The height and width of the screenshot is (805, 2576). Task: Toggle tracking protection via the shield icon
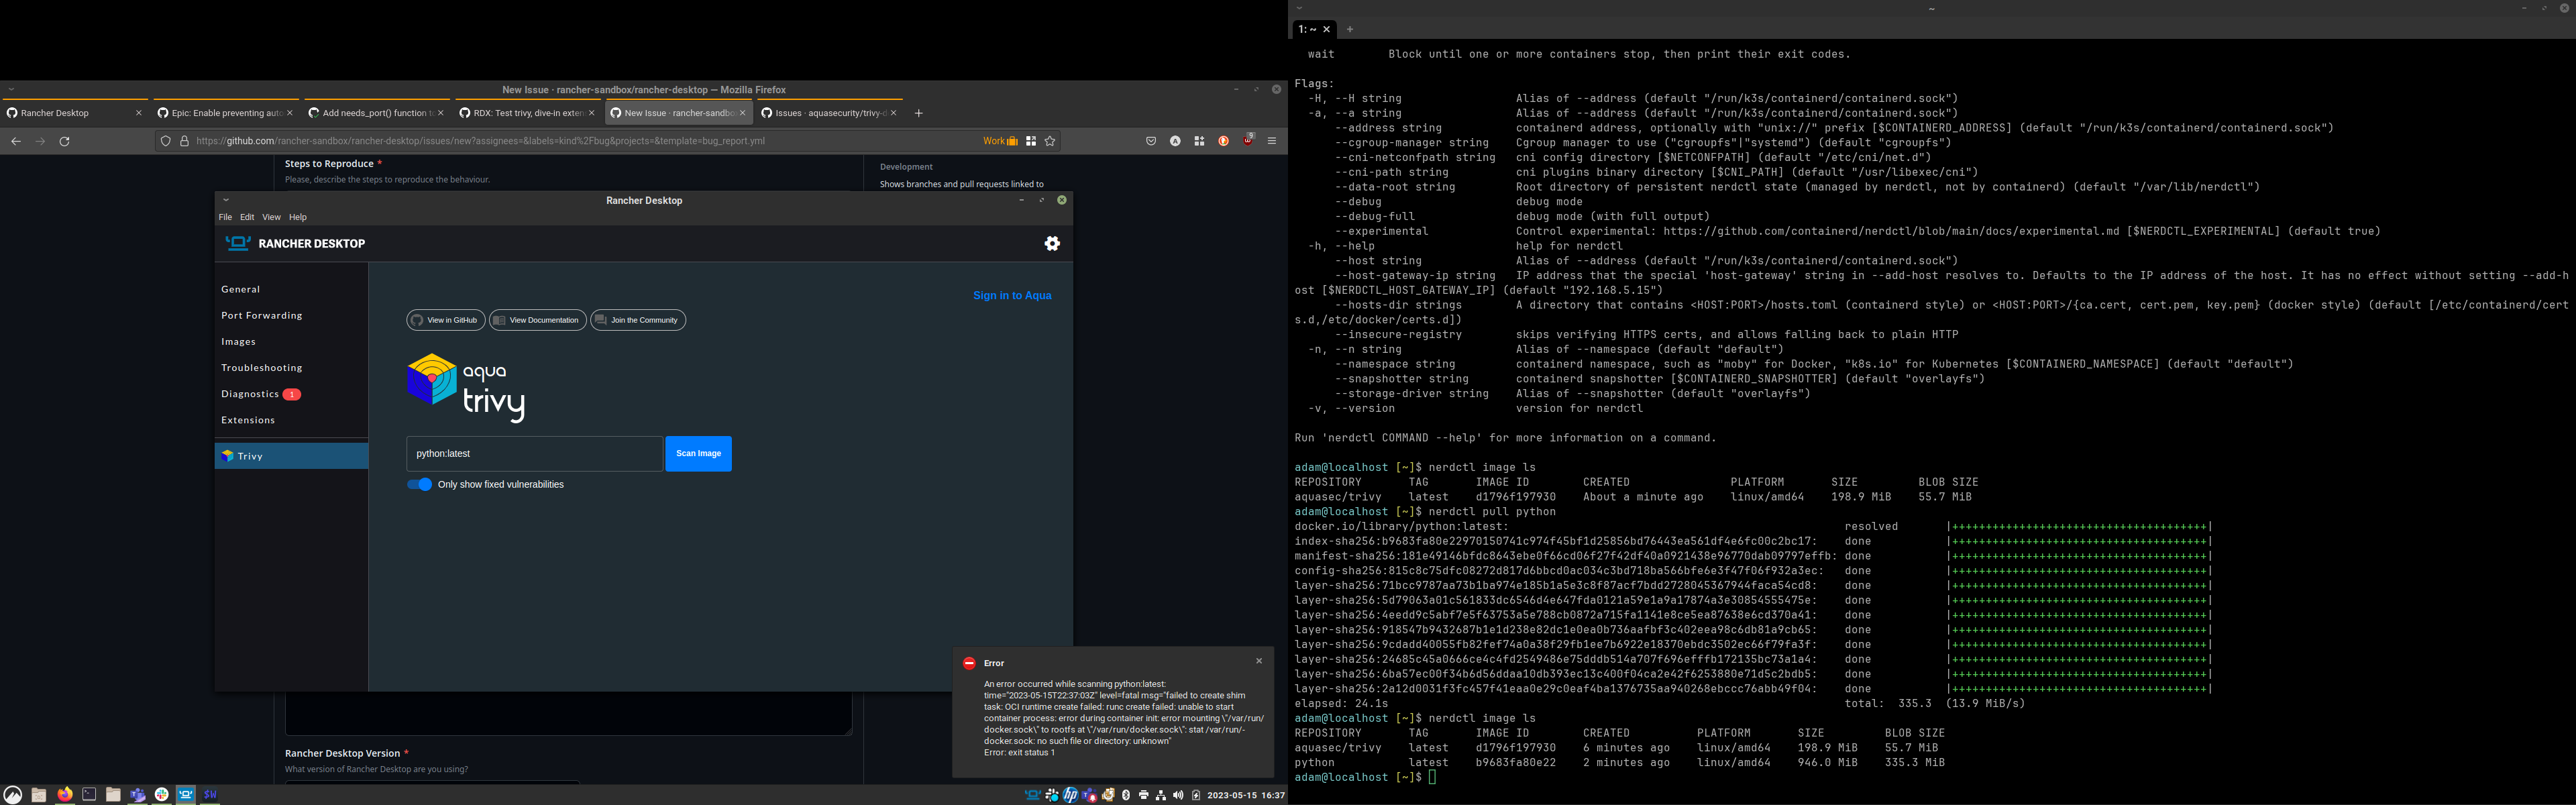click(164, 141)
